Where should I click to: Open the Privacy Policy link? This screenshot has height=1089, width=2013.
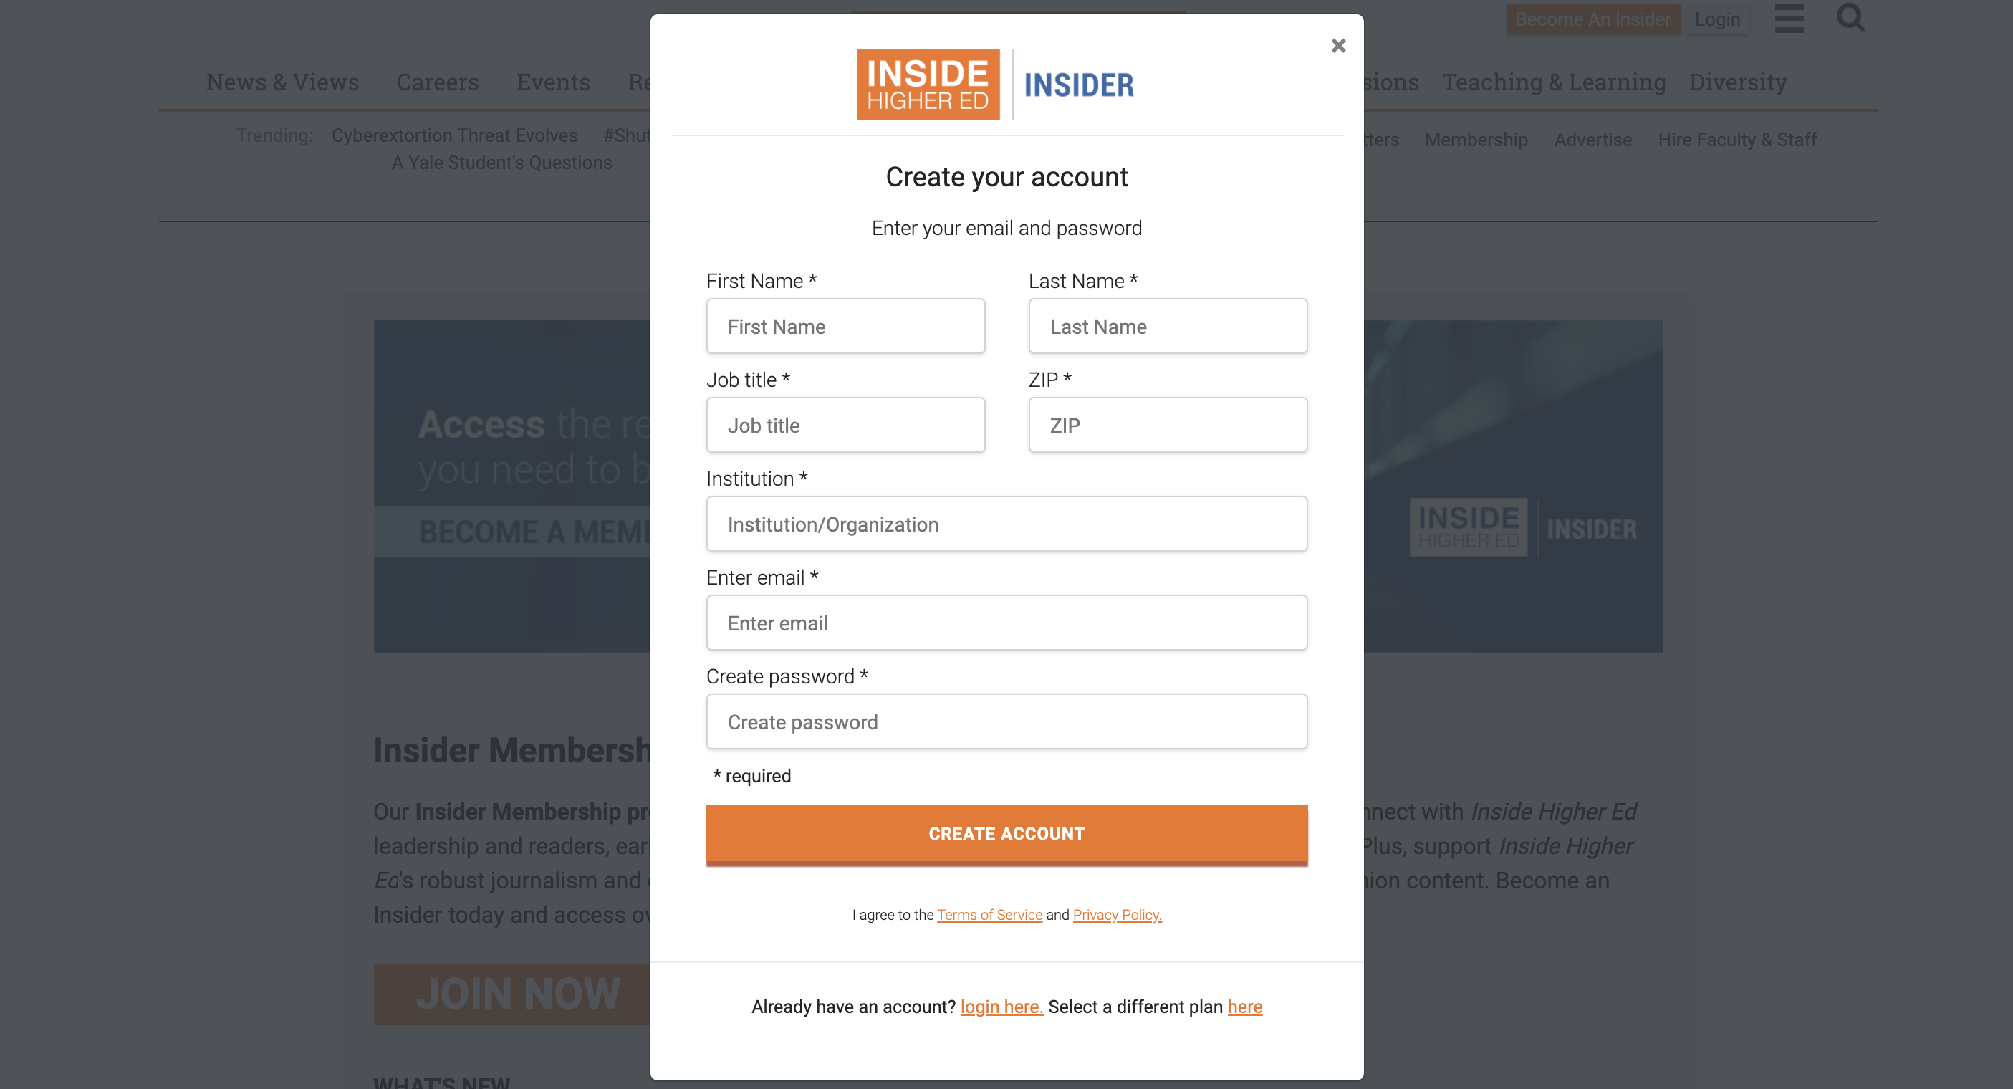tap(1117, 915)
